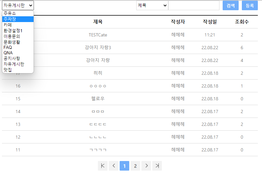Image resolution: width=262 pixels, height=177 pixels.
Task: Open the post titled 히히
Action: [x=98, y=73]
